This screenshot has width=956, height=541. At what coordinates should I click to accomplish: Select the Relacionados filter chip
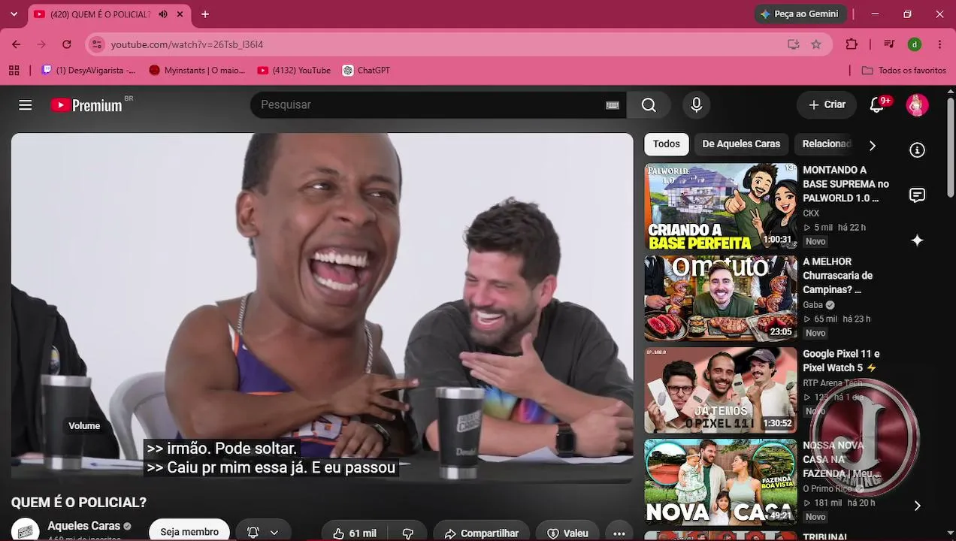tap(826, 144)
